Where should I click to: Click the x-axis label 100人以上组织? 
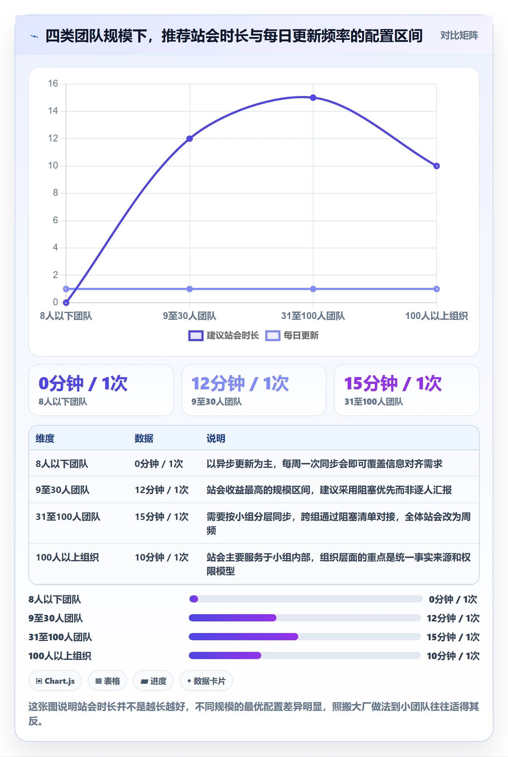click(437, 316)
